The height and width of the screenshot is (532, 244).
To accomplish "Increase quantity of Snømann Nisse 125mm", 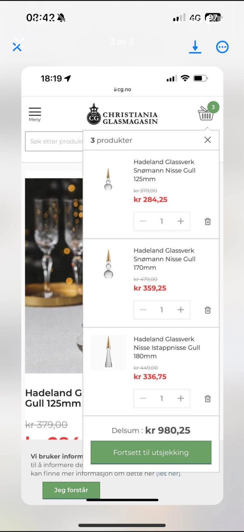I will click(x=181, y=221).
